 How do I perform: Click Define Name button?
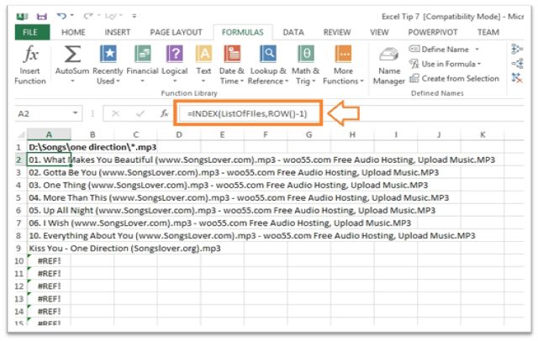pos(440,50)
